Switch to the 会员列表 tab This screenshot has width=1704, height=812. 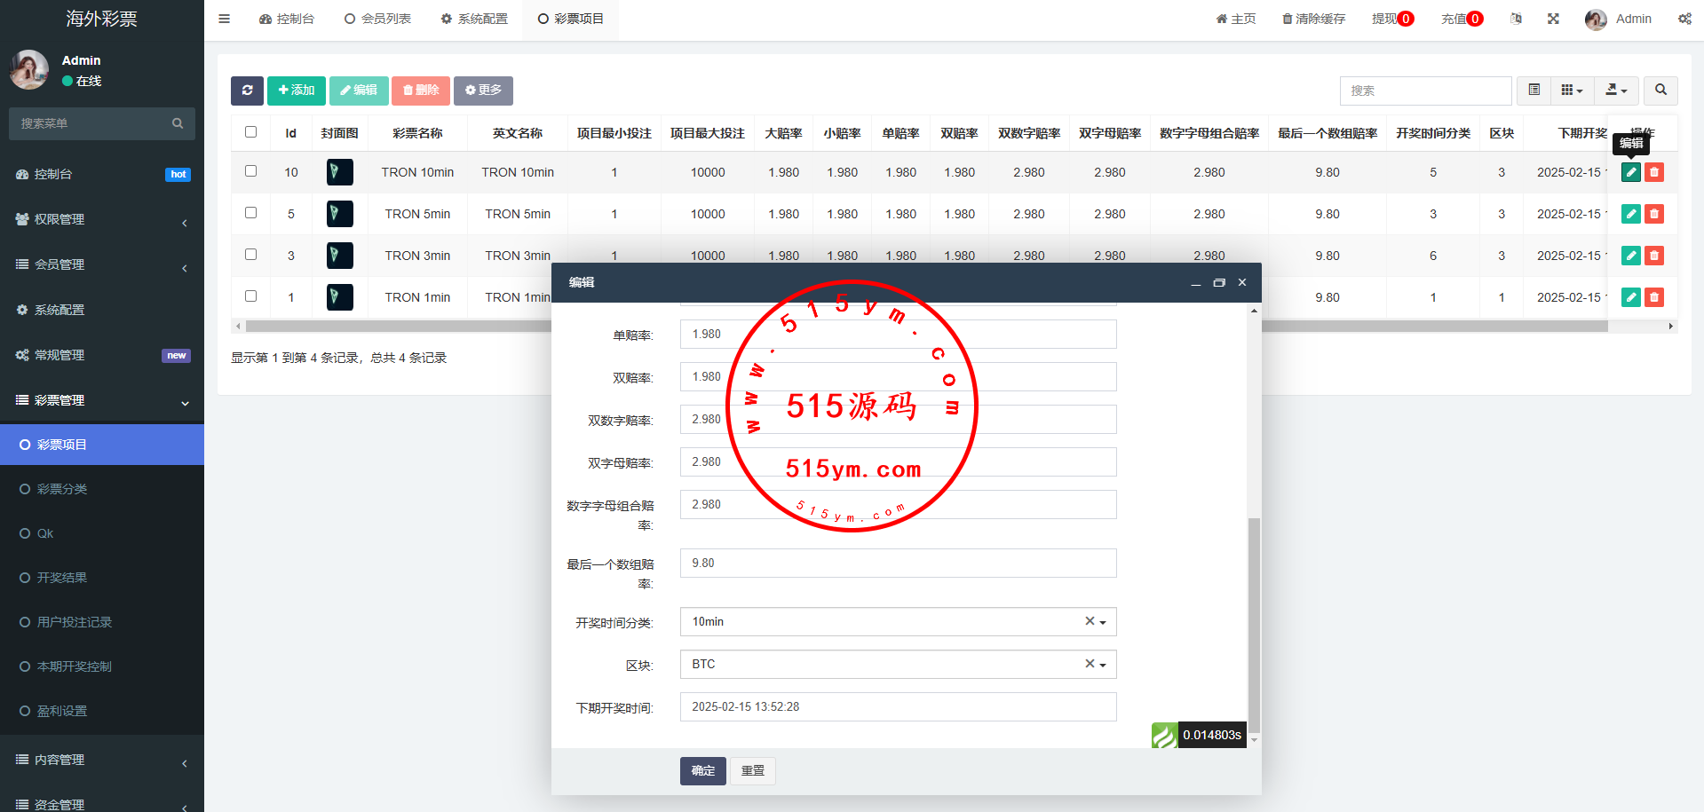click(x=377, y=19)
